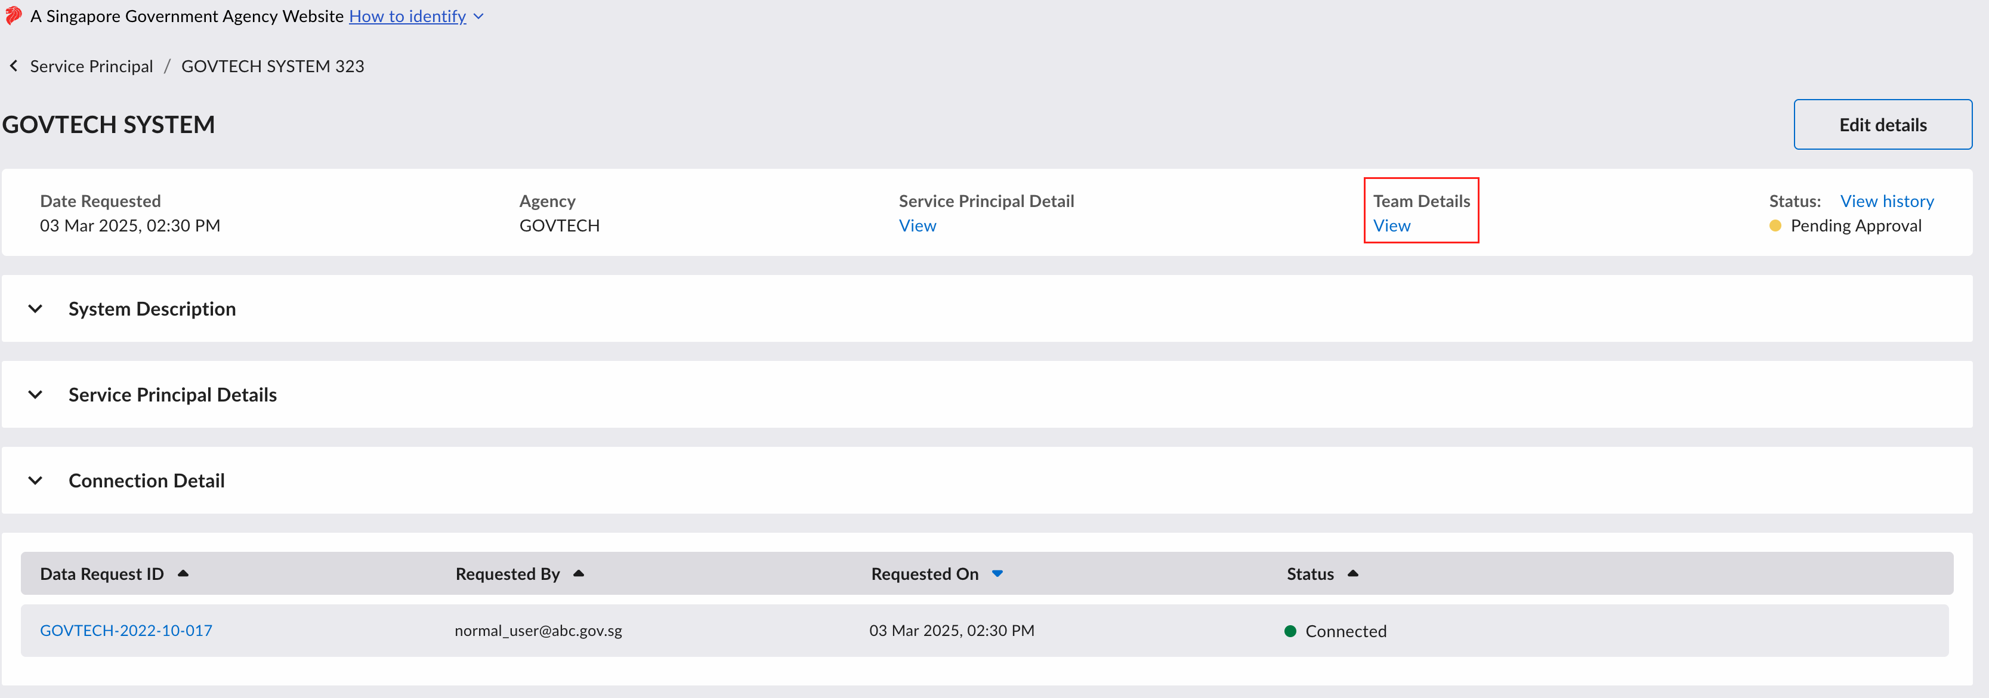Click the Date Requested value at top
Viewport: 1989px width, 698px height.
[x=129, y=226]
